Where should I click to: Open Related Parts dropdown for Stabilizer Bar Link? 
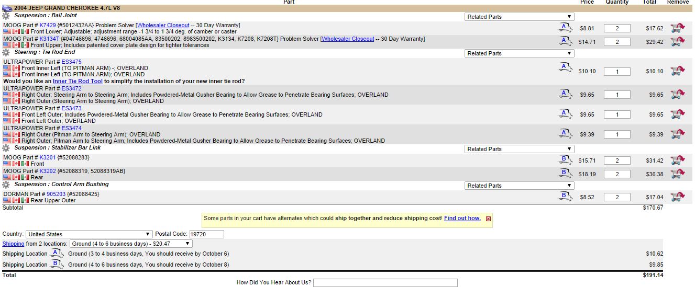coord(519,149)
